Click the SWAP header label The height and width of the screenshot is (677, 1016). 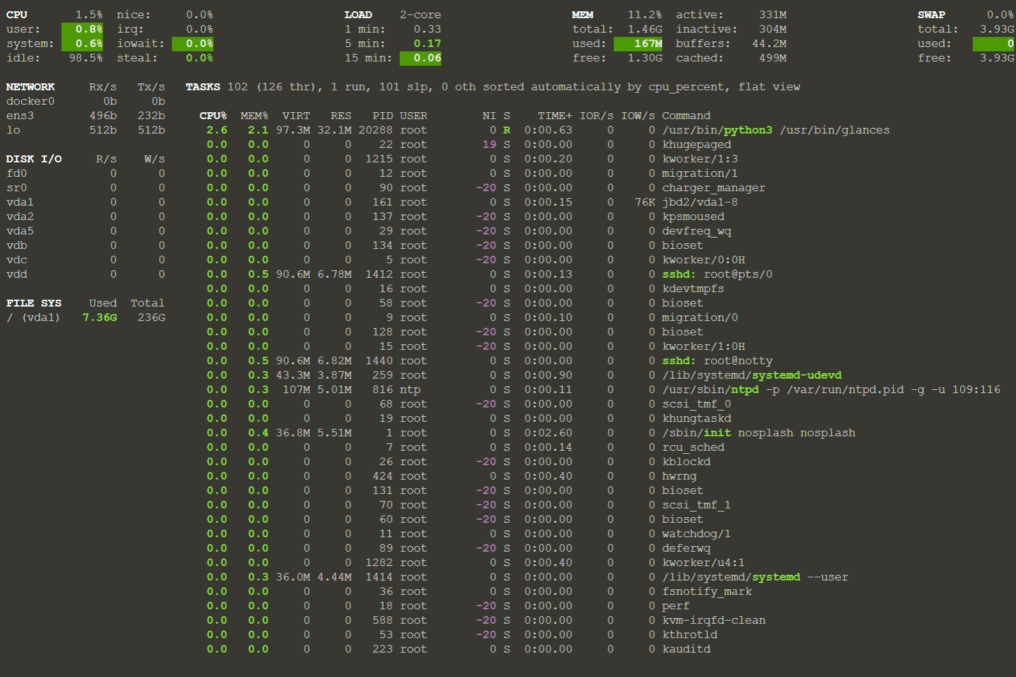[931, 14]
